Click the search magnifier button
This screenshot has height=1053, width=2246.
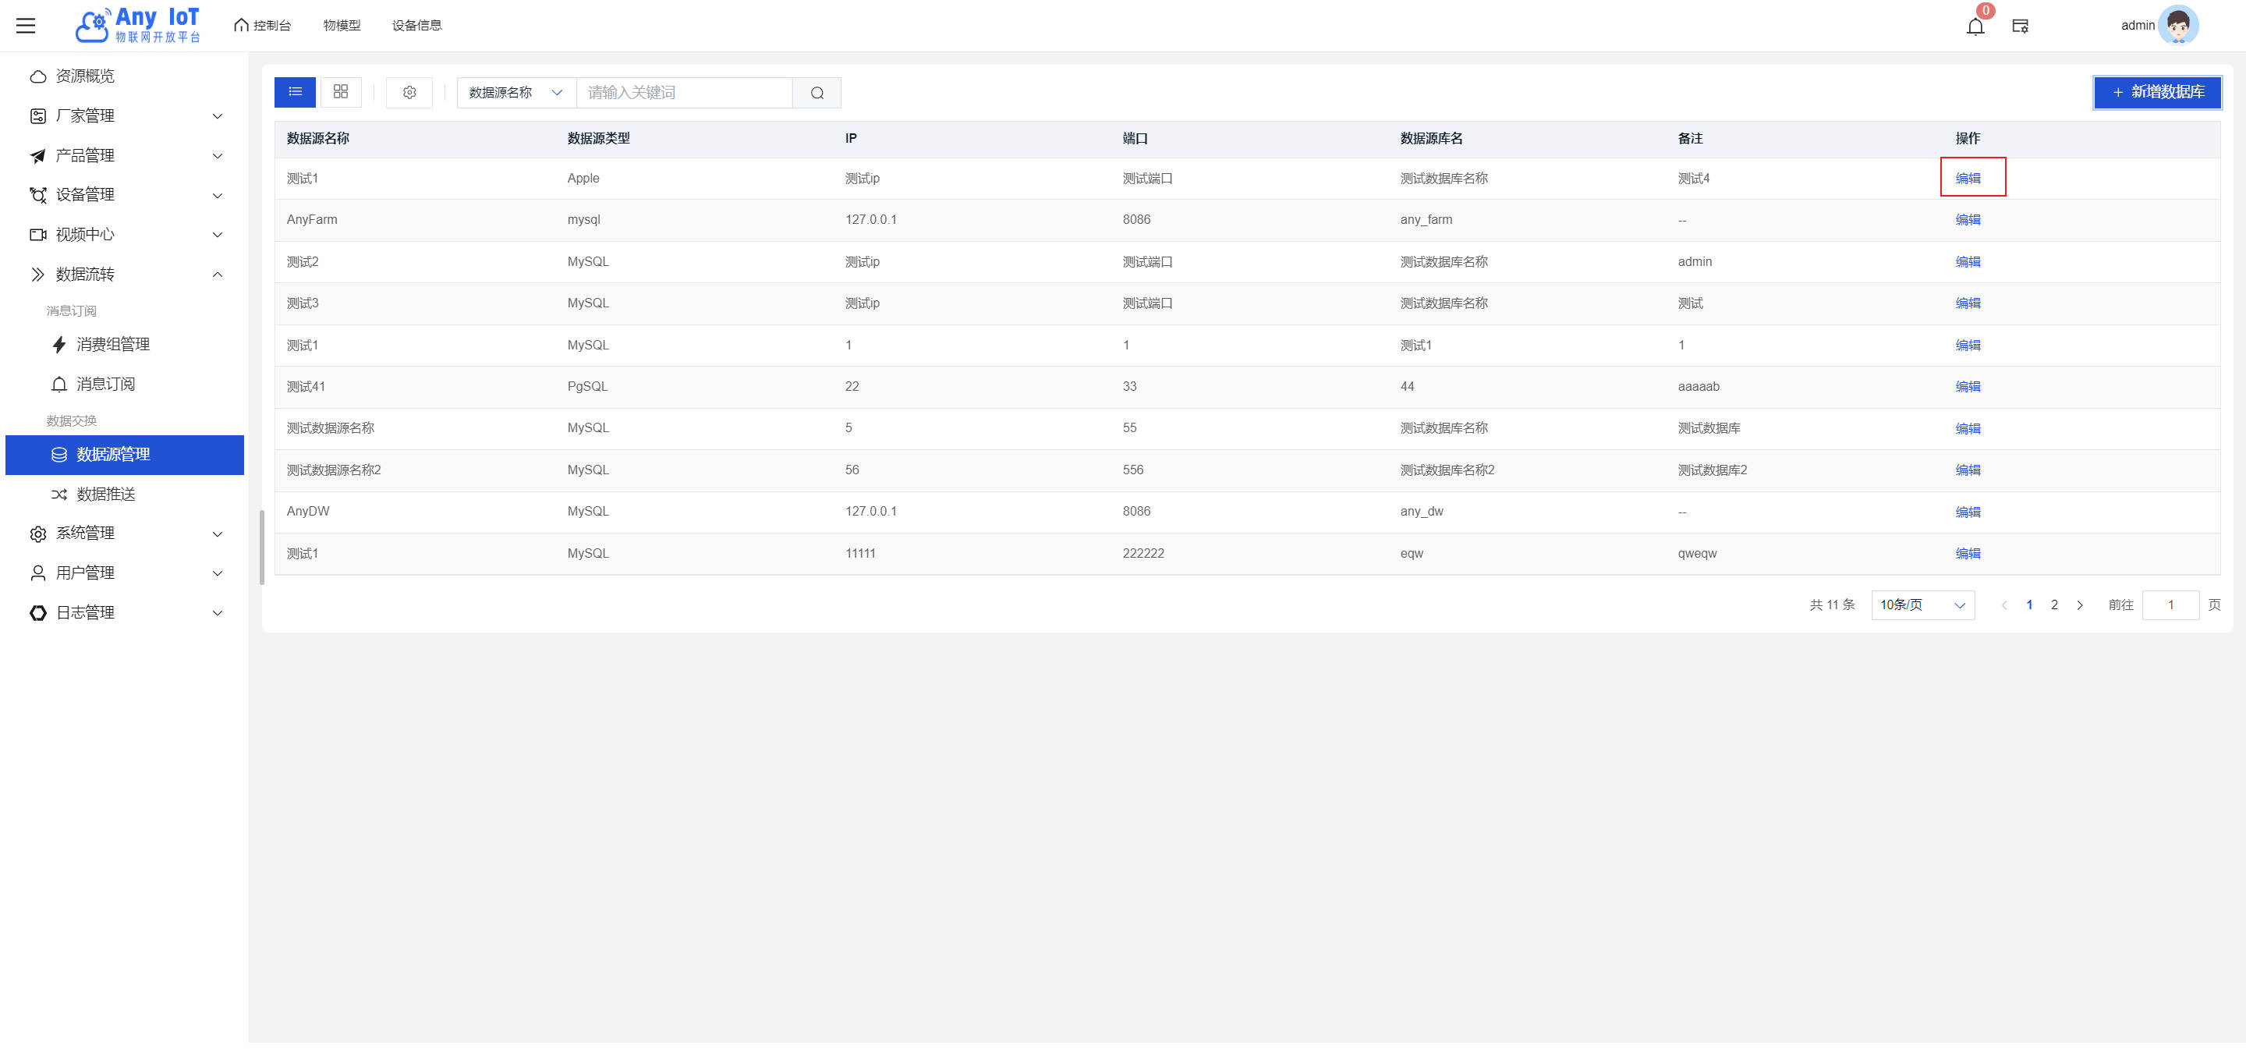tap(816, 92)
